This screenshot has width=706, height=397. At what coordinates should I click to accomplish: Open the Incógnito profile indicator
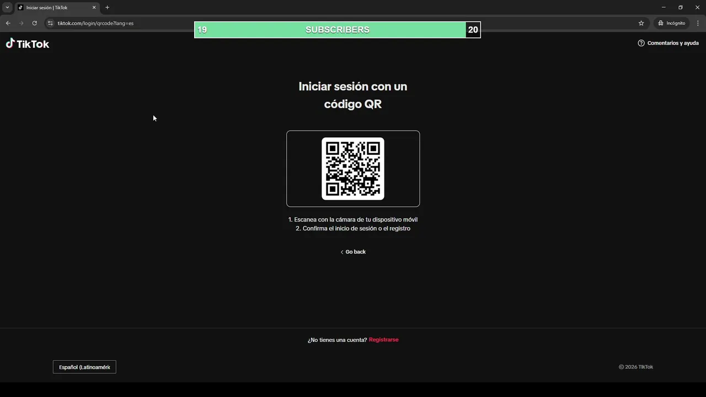point(671,23)
